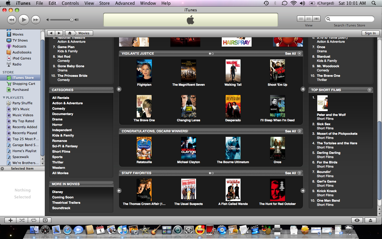See All in Vigilante Justice
Image resolution: width=382 pixels, height=239 pixels.
293,53
